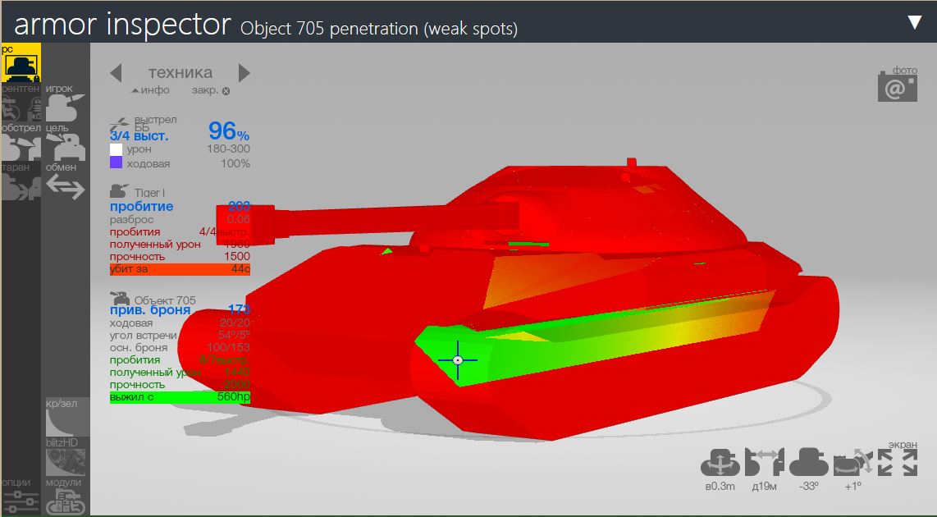Click Object 705 penetration subtitle text
The image size is (937, 517).
pyautogui.click(x=379, y=29)
